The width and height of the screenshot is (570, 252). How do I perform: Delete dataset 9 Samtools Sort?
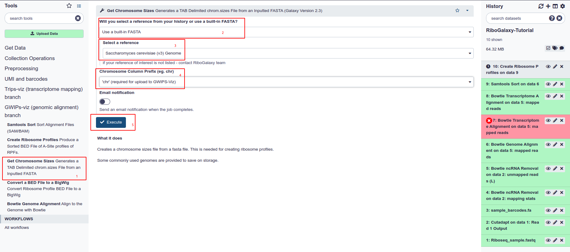[562, 84]
